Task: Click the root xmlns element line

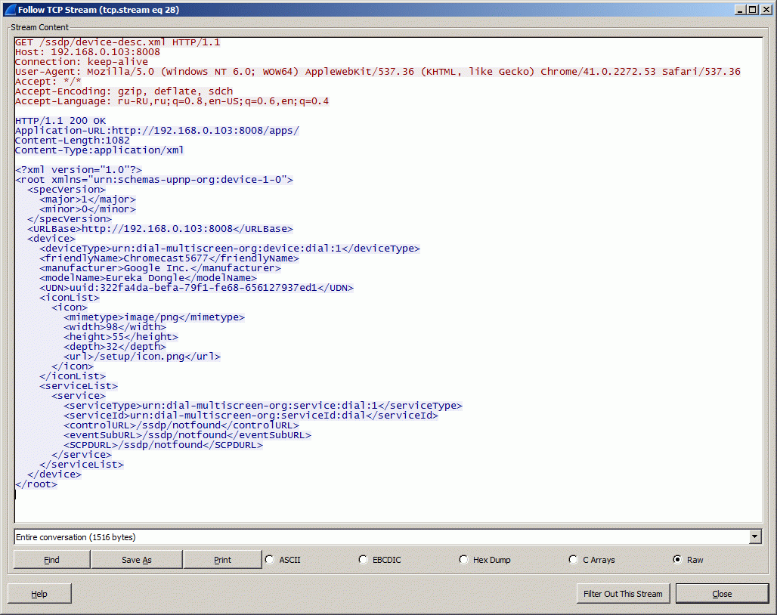Action: (x=154, y=180)
